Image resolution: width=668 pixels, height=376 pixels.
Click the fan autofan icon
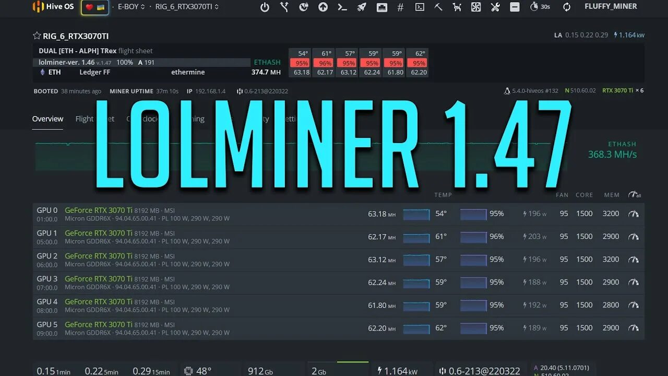[476, 7]
